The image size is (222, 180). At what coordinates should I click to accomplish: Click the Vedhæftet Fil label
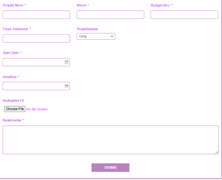coord(13,101)
